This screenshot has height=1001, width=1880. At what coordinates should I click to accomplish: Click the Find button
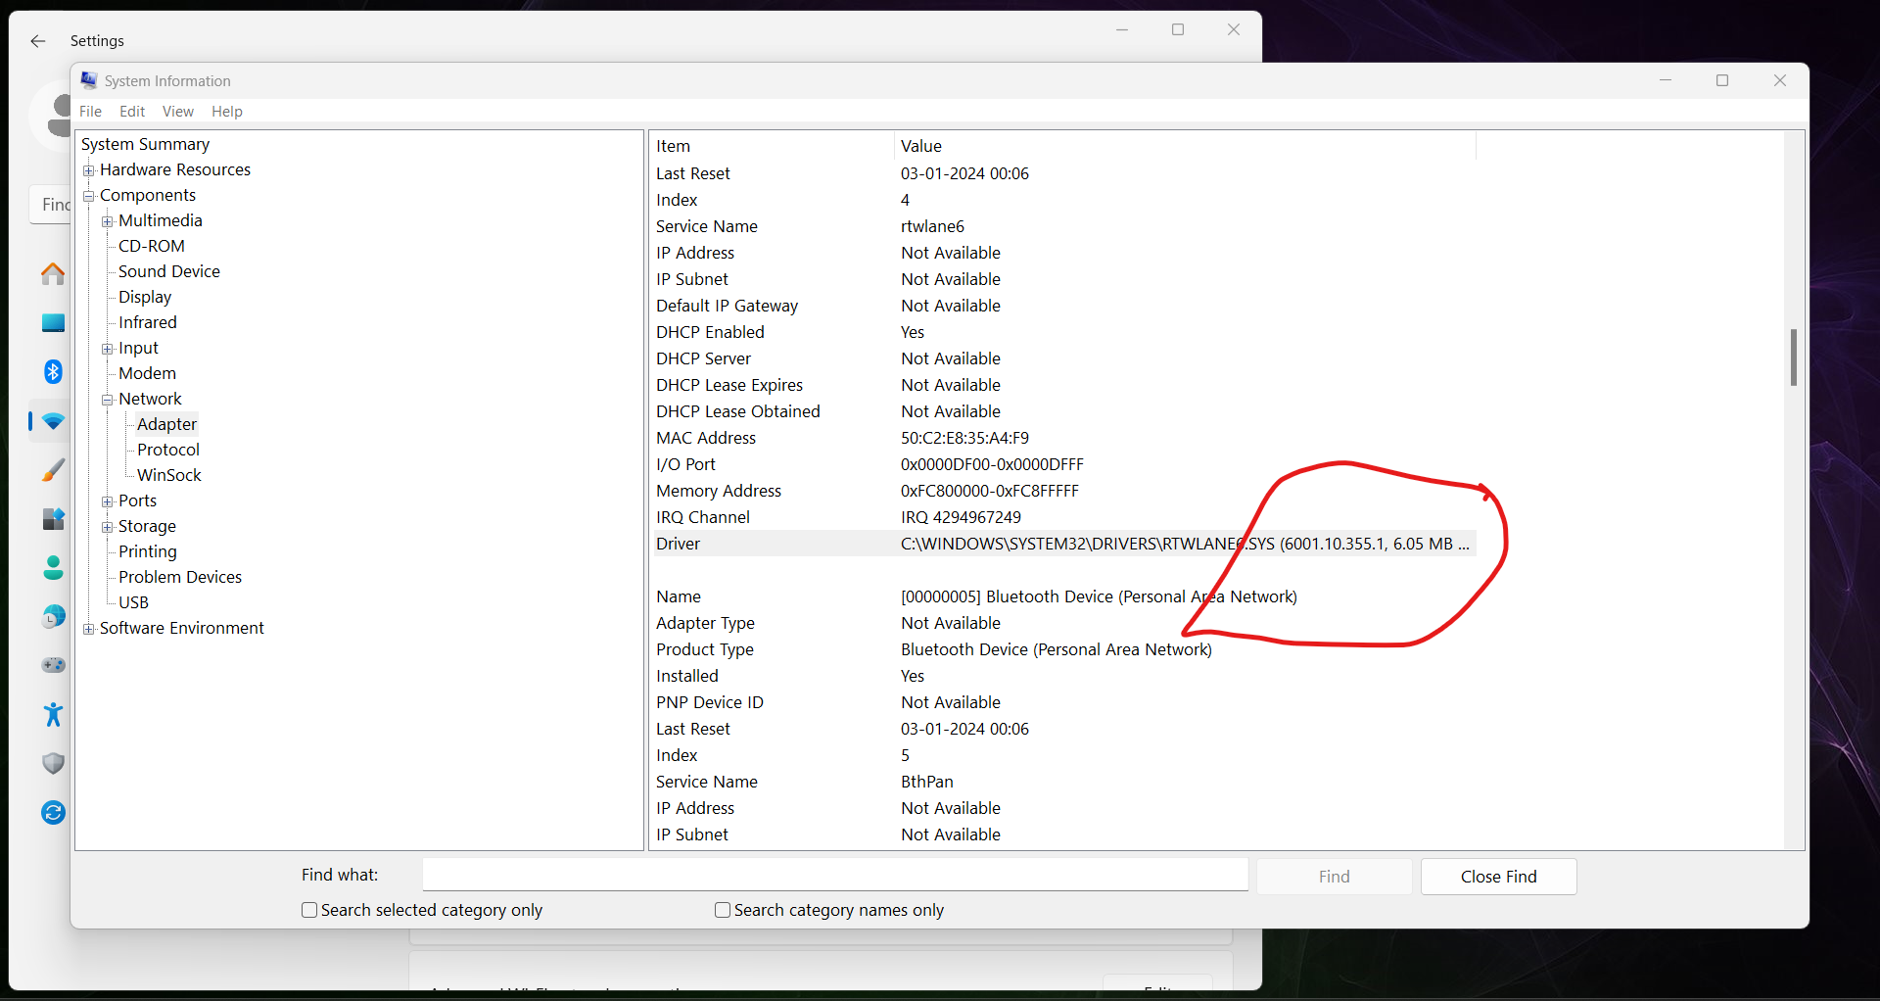[x=1334, y=876]
